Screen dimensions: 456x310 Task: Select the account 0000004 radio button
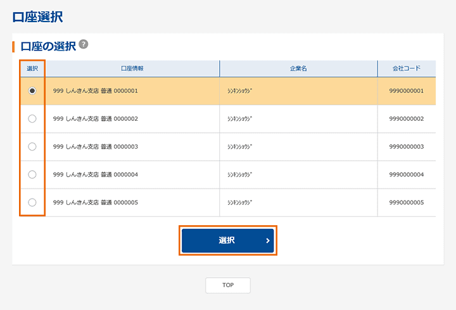coord(32,175)
